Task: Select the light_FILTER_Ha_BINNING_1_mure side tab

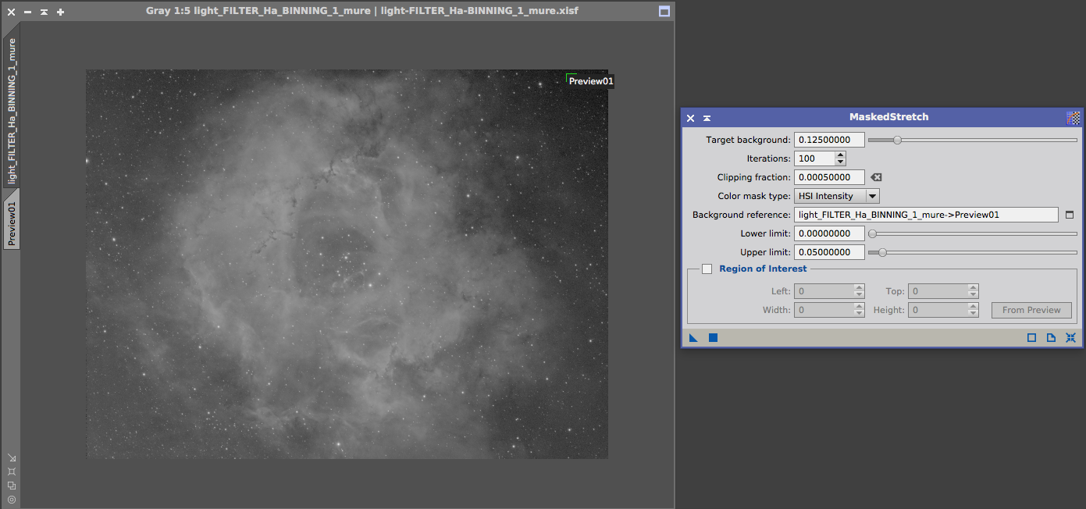Action: pyautogui.click(x=12, y=110)
